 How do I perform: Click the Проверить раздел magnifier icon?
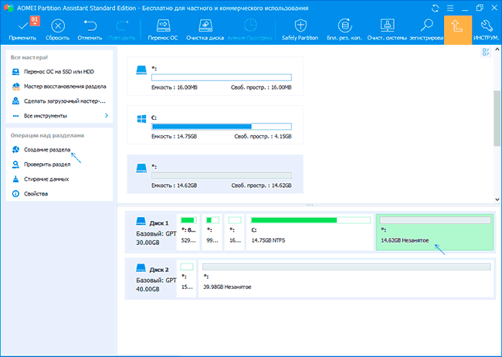click(15, 165)
